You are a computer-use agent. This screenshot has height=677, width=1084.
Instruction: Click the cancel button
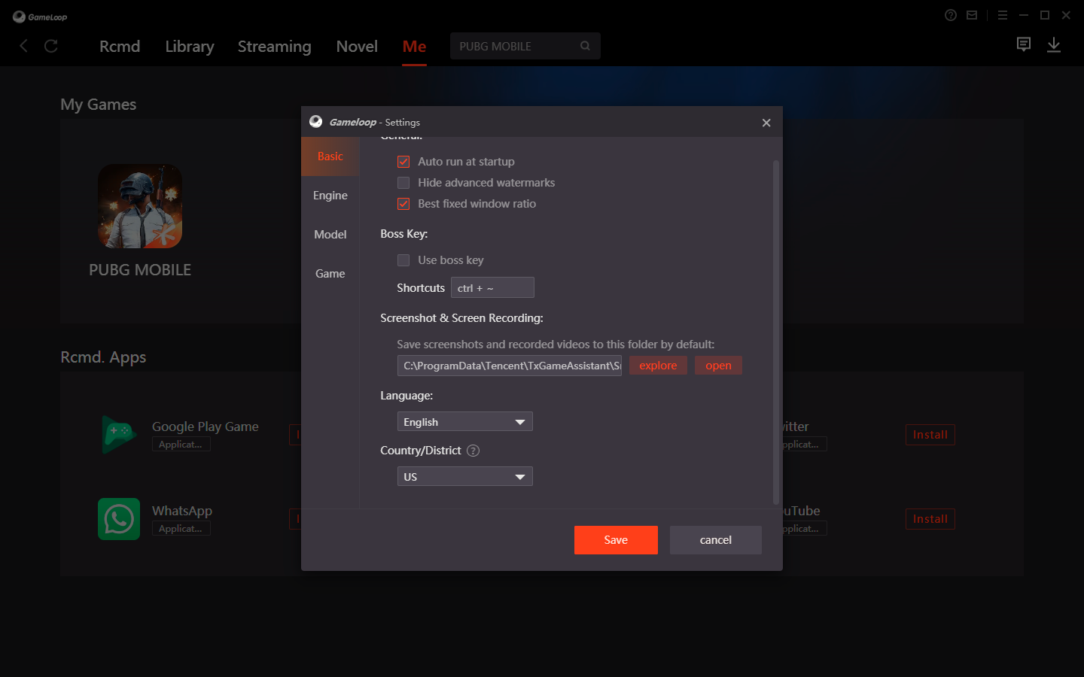pyautogui.click(x=716, y=540)
